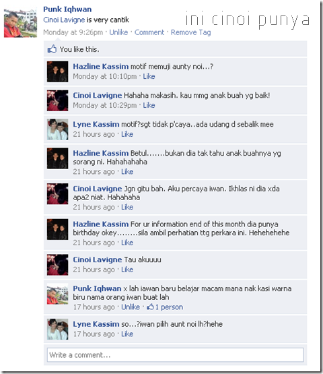Viewport: 323px width, 374px height.
Task: Remove Tag from this post
Action: point(191,32)
